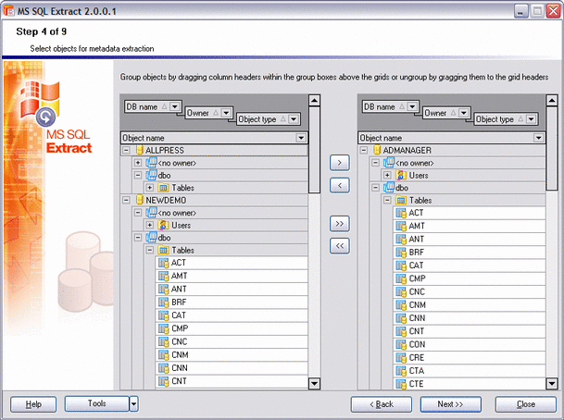
Task: Select CTA table in right grid
Action: click(470, 371)
